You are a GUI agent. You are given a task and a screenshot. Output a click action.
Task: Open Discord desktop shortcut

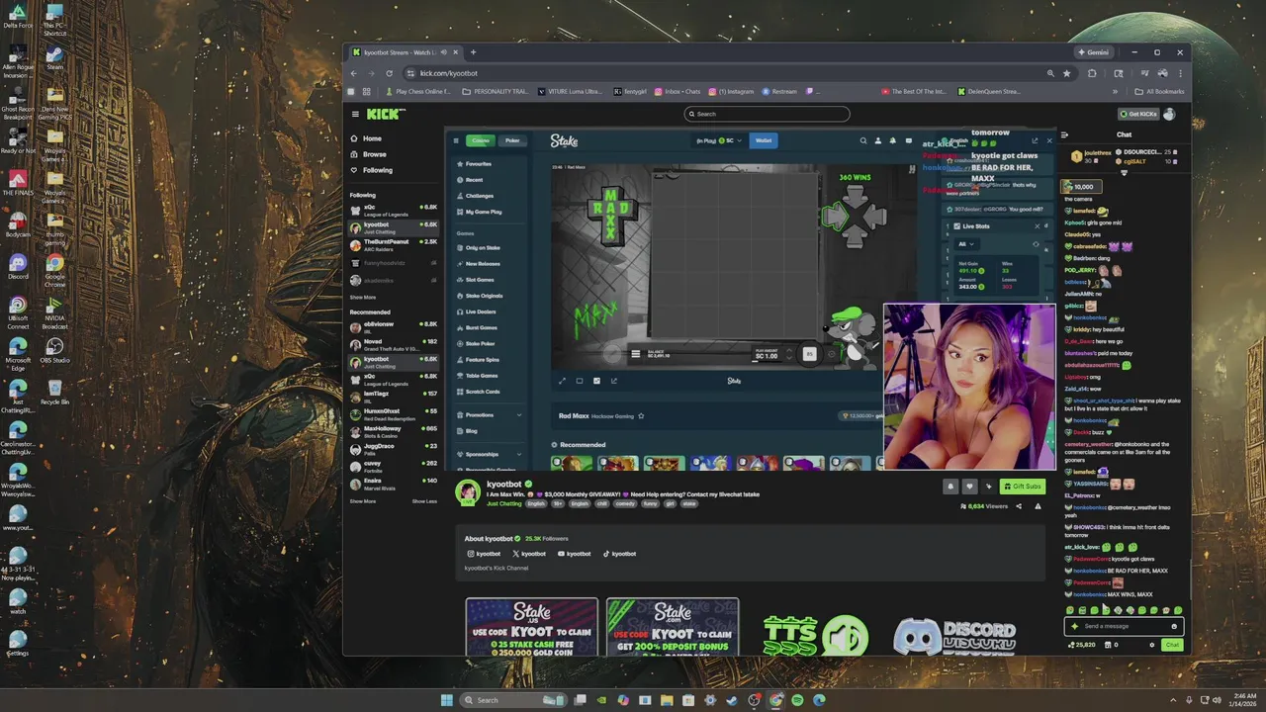pos(17,267)
